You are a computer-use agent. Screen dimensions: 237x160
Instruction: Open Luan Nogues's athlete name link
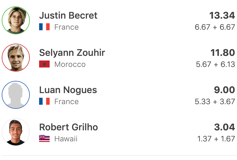(x=68, y=90)
